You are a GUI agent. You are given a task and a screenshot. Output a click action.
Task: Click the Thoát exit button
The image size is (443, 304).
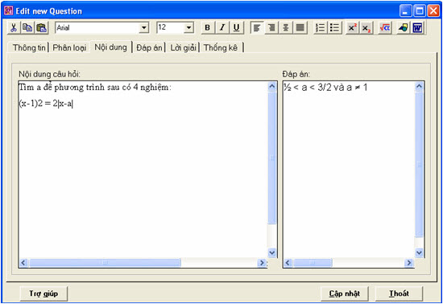tap(399, 294)
